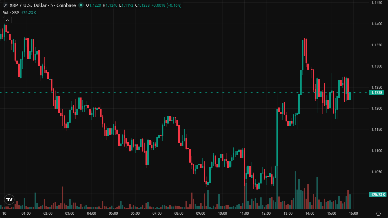Click the 04:00 time axis label

[x=92, y=213]
